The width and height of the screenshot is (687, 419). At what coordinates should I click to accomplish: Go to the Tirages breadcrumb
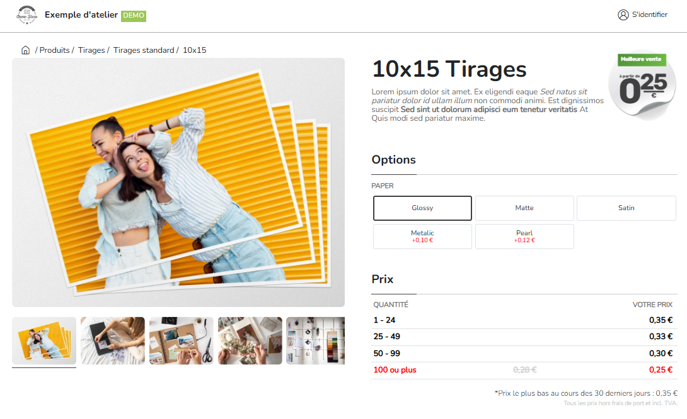91,50
